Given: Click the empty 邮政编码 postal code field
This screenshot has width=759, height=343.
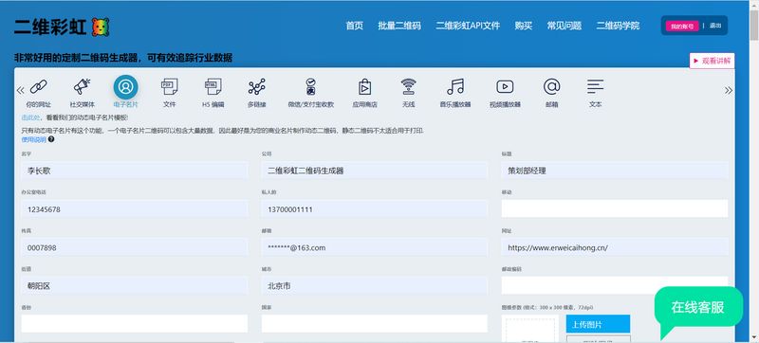Looking at the screenshot, I should pyautogui.click(x=615, y=285).
